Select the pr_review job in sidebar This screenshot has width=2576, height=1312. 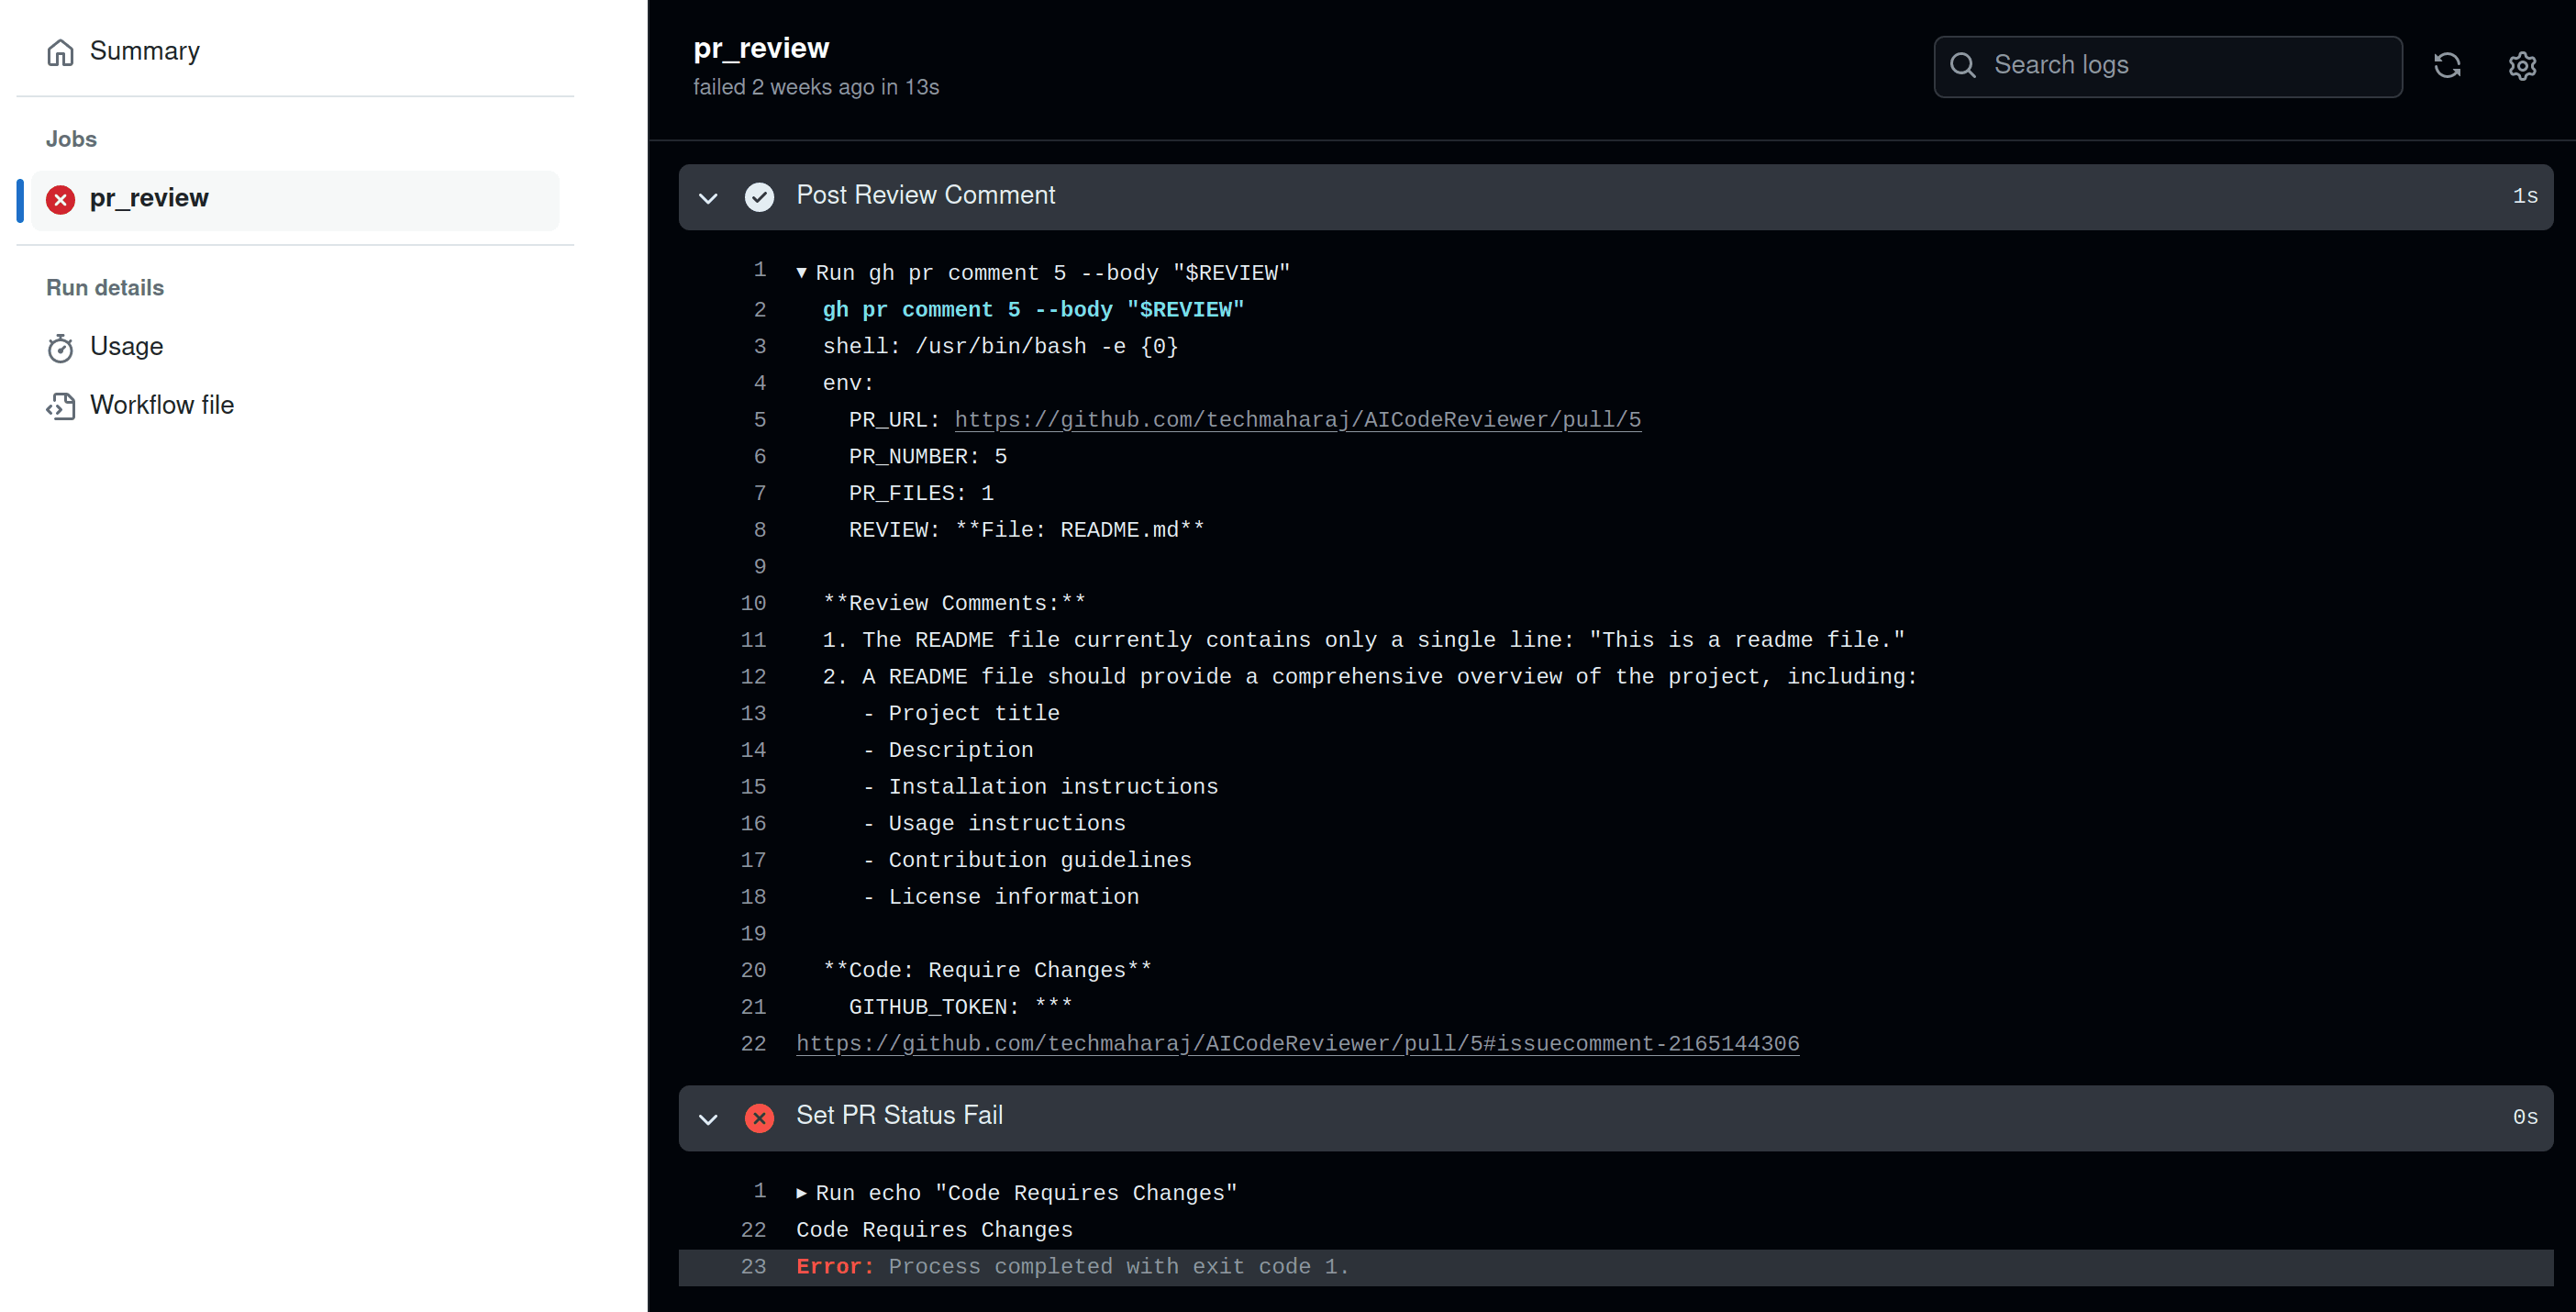click(295, 199)
